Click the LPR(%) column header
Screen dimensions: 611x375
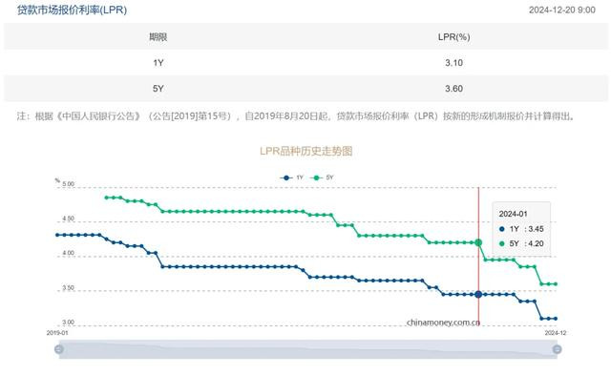click(454, 37)
